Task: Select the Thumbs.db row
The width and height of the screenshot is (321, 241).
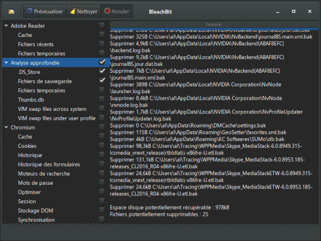Action: click(x=56, y=100)
